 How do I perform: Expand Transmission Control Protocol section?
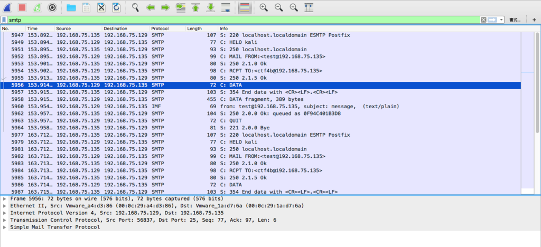coord(4,220)
